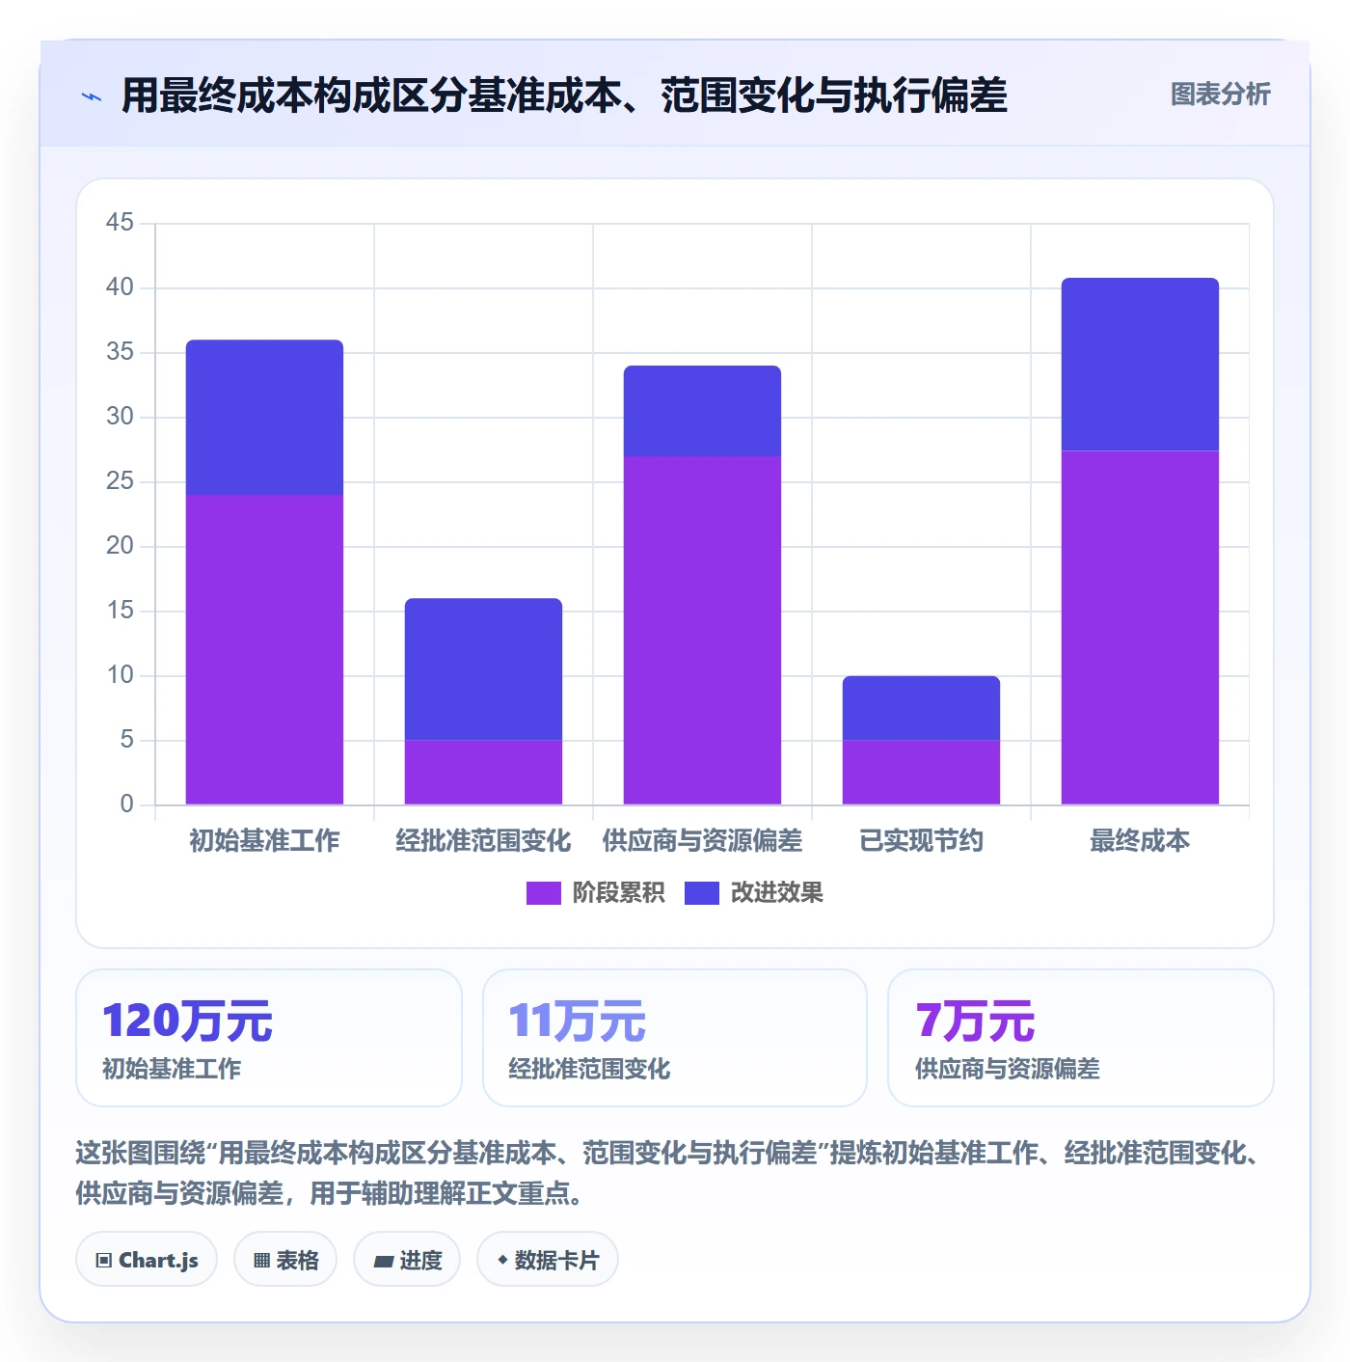Screen dimensions: 1350x1362
Task: Click the 已实现节约 x-axis label
Action: tap(921, 841)
